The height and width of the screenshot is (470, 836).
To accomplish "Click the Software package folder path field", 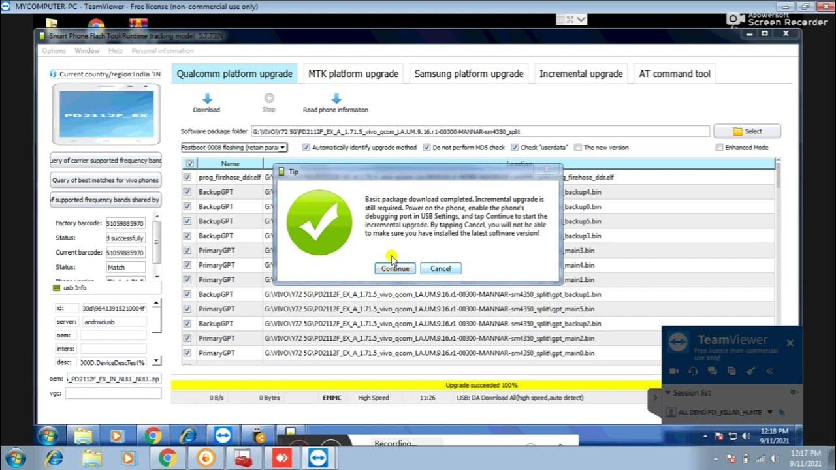I will click(480, 131).
